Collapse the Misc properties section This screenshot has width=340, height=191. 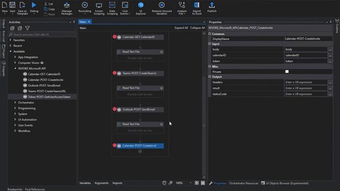click(x=210, y=66)
